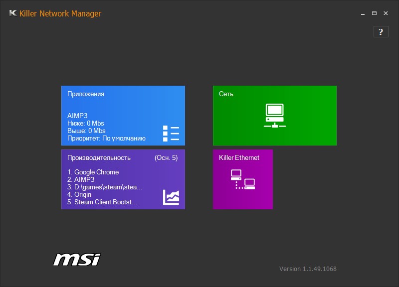Select Origin entry in performance list
399x287 pixels.
pos(79,194)
